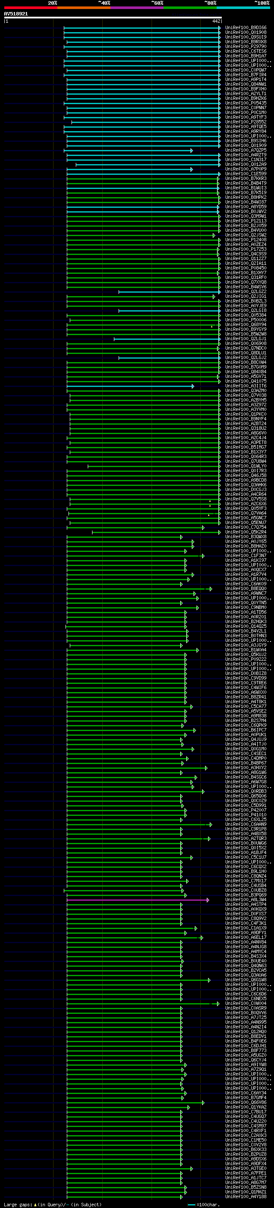Select the UniRef100_C1N317 label

(x=246, y=159)
